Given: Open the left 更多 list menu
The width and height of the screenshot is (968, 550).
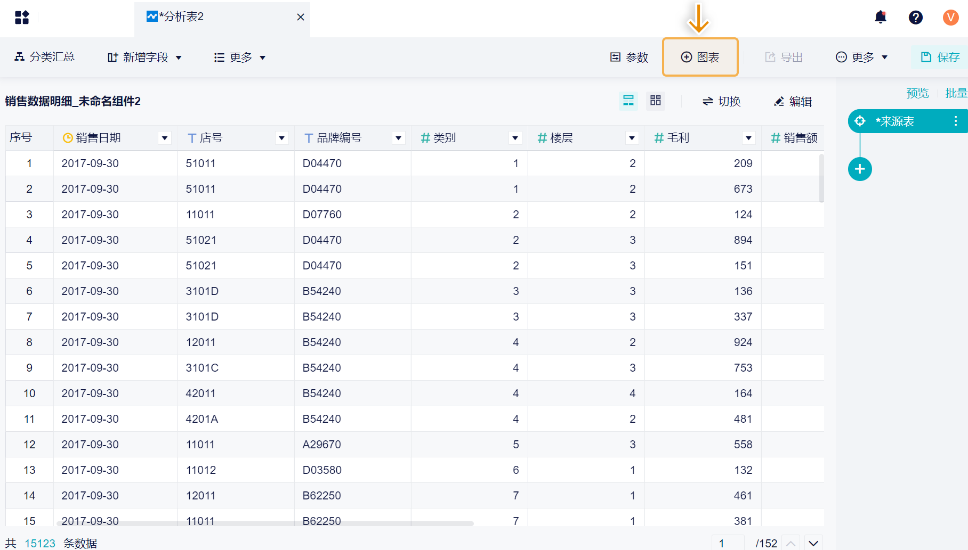Looking at the screenshot, I should pyautogui.click(x=240, y=57).
